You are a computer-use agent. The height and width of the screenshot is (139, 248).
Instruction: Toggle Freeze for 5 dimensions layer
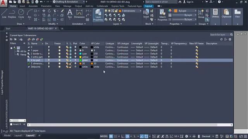click(59, 63)
